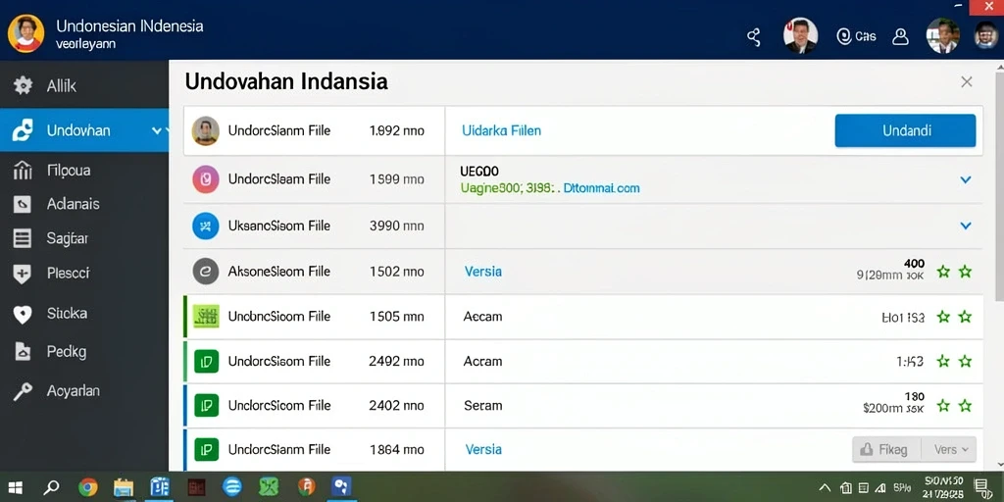Toggle second star in the Acram row
The image size is (1004, 502).
coord(965,361)
